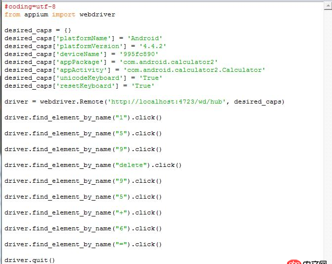Select the 'platformName' = 'Android' line
Image resolution: width=332 pixels, height=264 pixels.
point(84,38)
